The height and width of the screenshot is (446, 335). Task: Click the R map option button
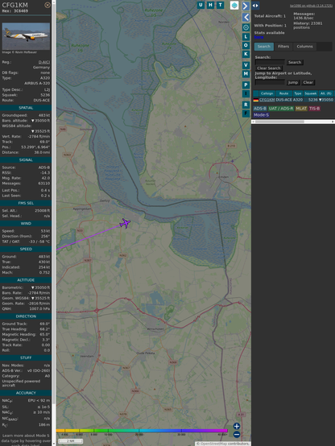[246, 105]
